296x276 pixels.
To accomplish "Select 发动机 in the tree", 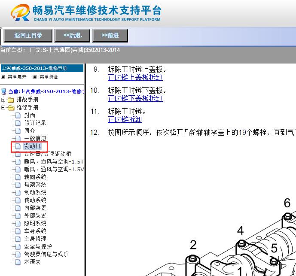I will pos(32,146).
